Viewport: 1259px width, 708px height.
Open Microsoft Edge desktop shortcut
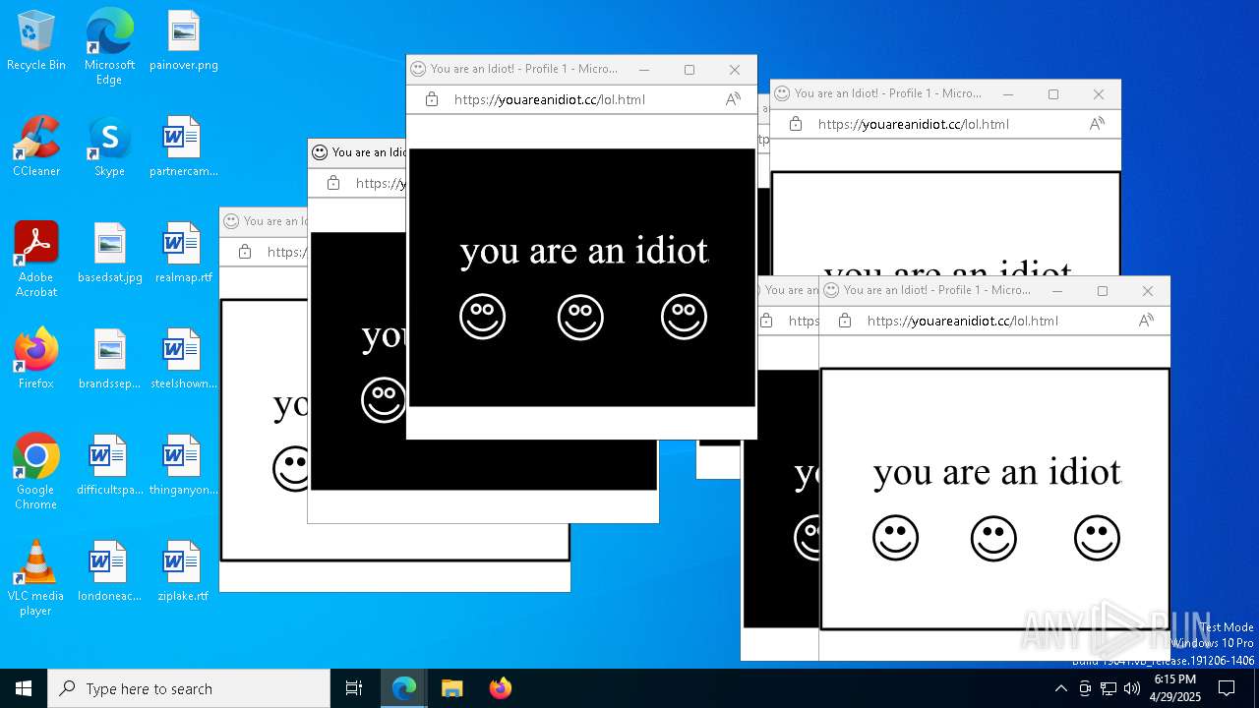click(109, 46)
